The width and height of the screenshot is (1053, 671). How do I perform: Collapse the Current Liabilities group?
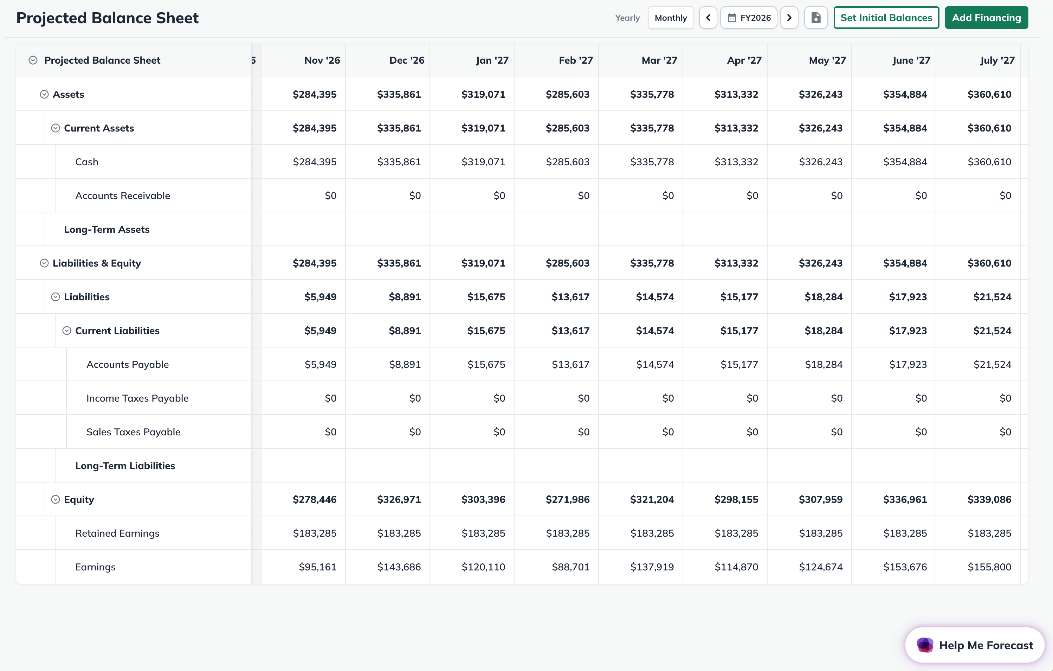66,330
